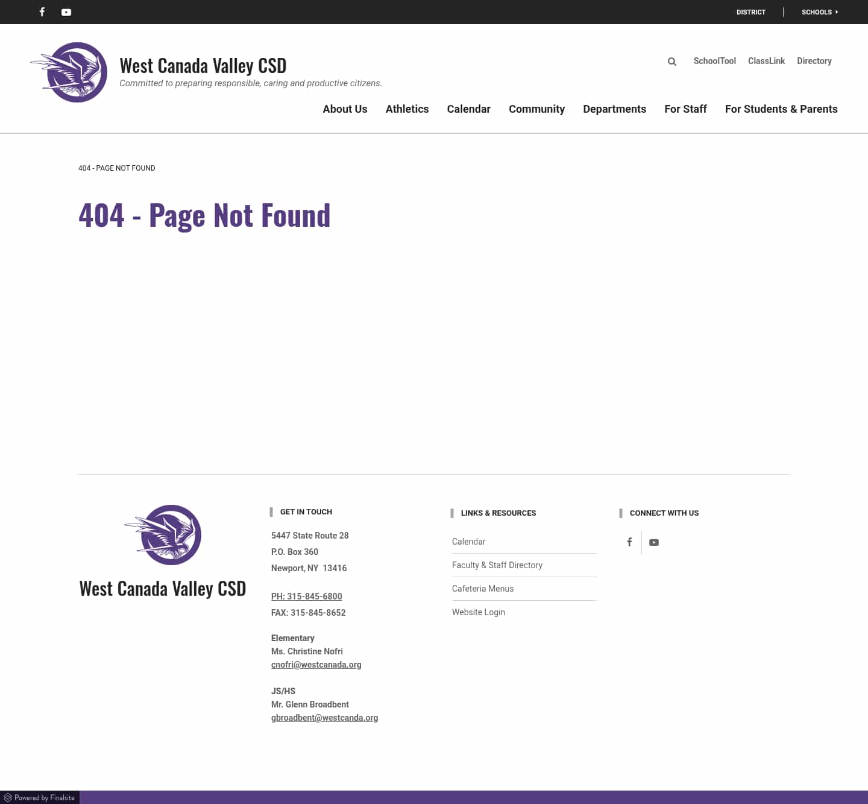Open YouTube from the Connect With Us section

pos(654,542)
